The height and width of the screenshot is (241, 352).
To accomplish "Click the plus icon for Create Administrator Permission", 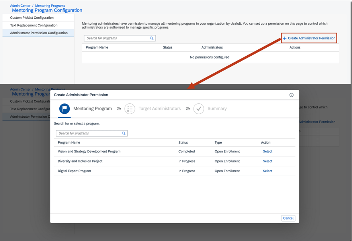I will 285,38.
